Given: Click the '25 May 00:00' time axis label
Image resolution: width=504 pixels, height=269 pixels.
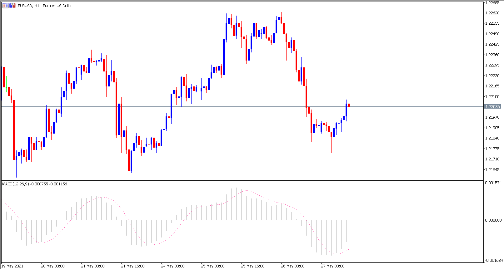Looking at the screenshot, I should pos(213,266).
